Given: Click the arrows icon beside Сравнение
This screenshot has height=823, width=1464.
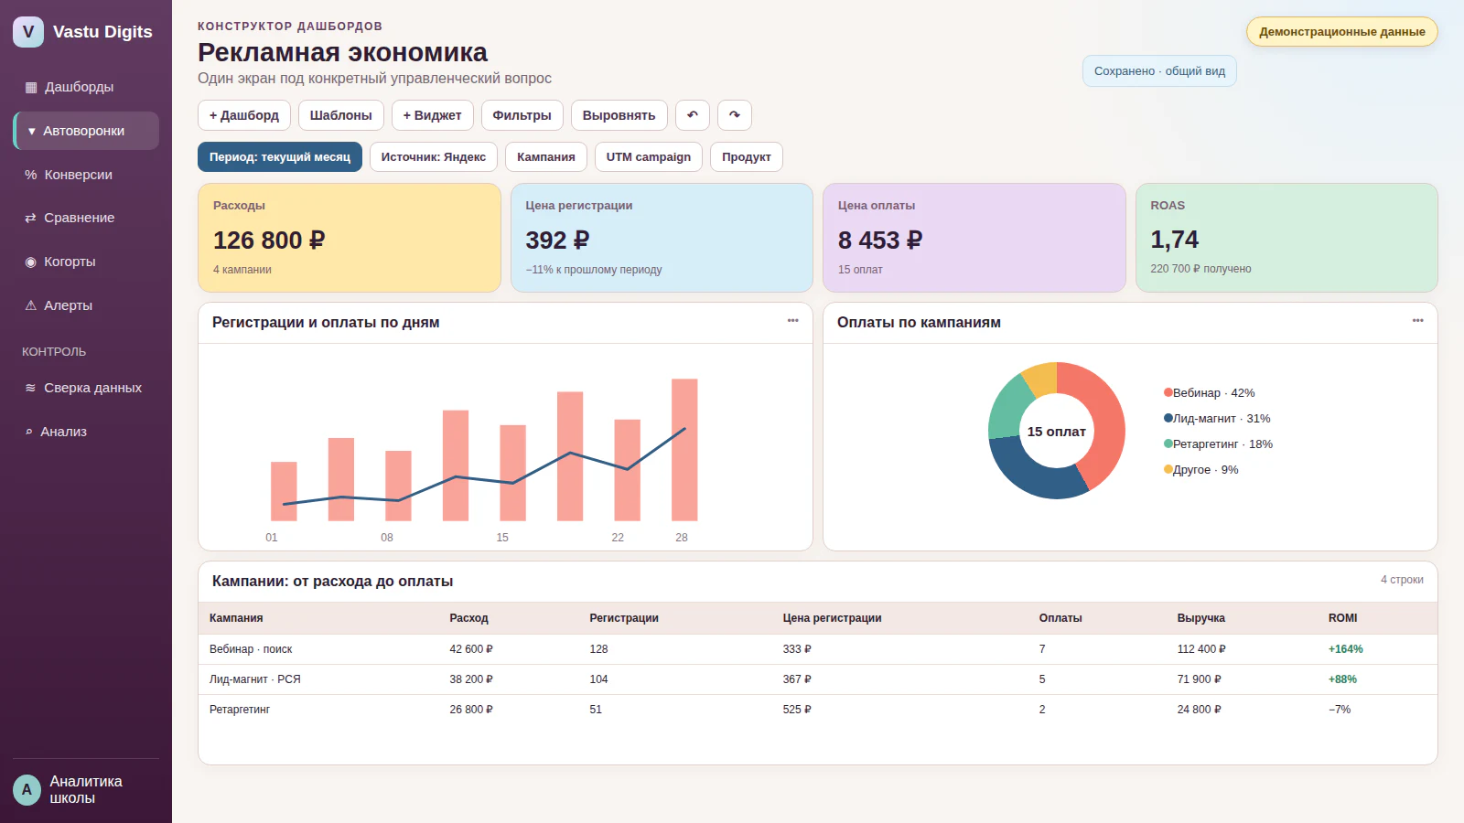Looking at the screenshot, I should click(30, 218).
